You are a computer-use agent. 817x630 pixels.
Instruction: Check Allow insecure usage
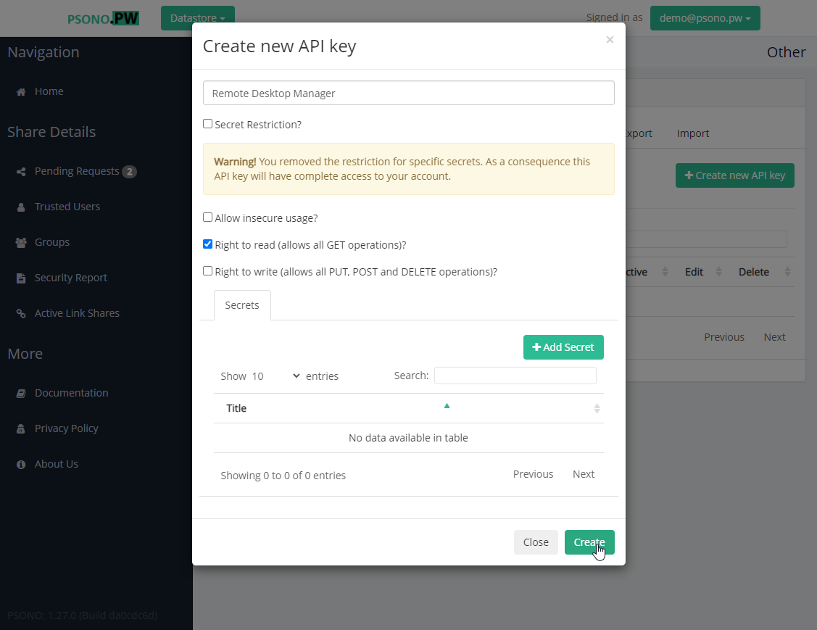pos(207,217)
